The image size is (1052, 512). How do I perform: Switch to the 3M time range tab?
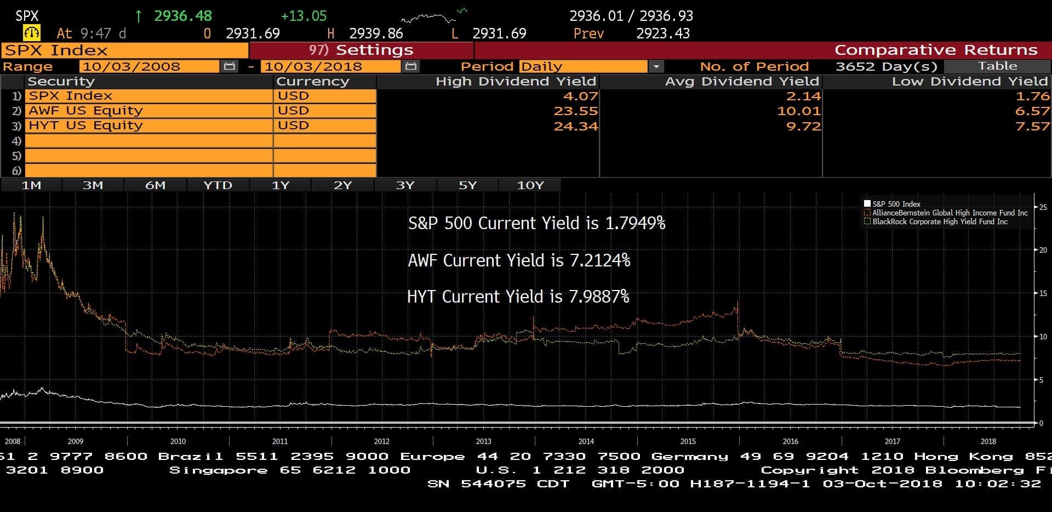[x=93, y=185]
